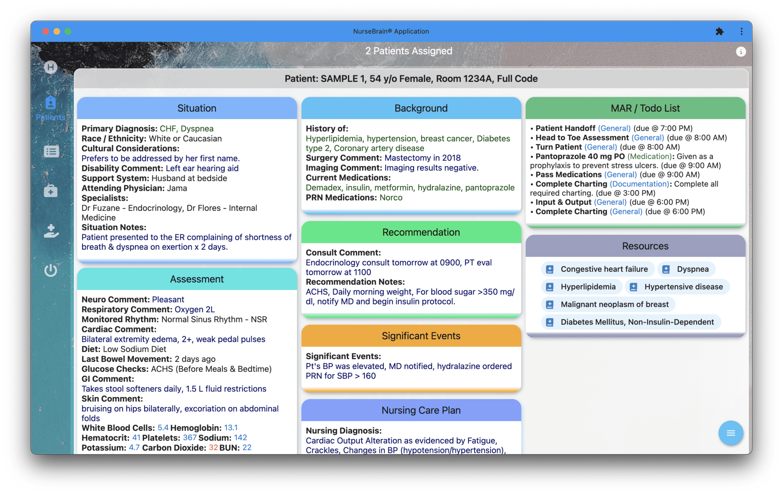The width and height of the screenshot is (783, 495).
Task: Open the Hyperlipidemia resource chip
Action: tap(582, 287)
